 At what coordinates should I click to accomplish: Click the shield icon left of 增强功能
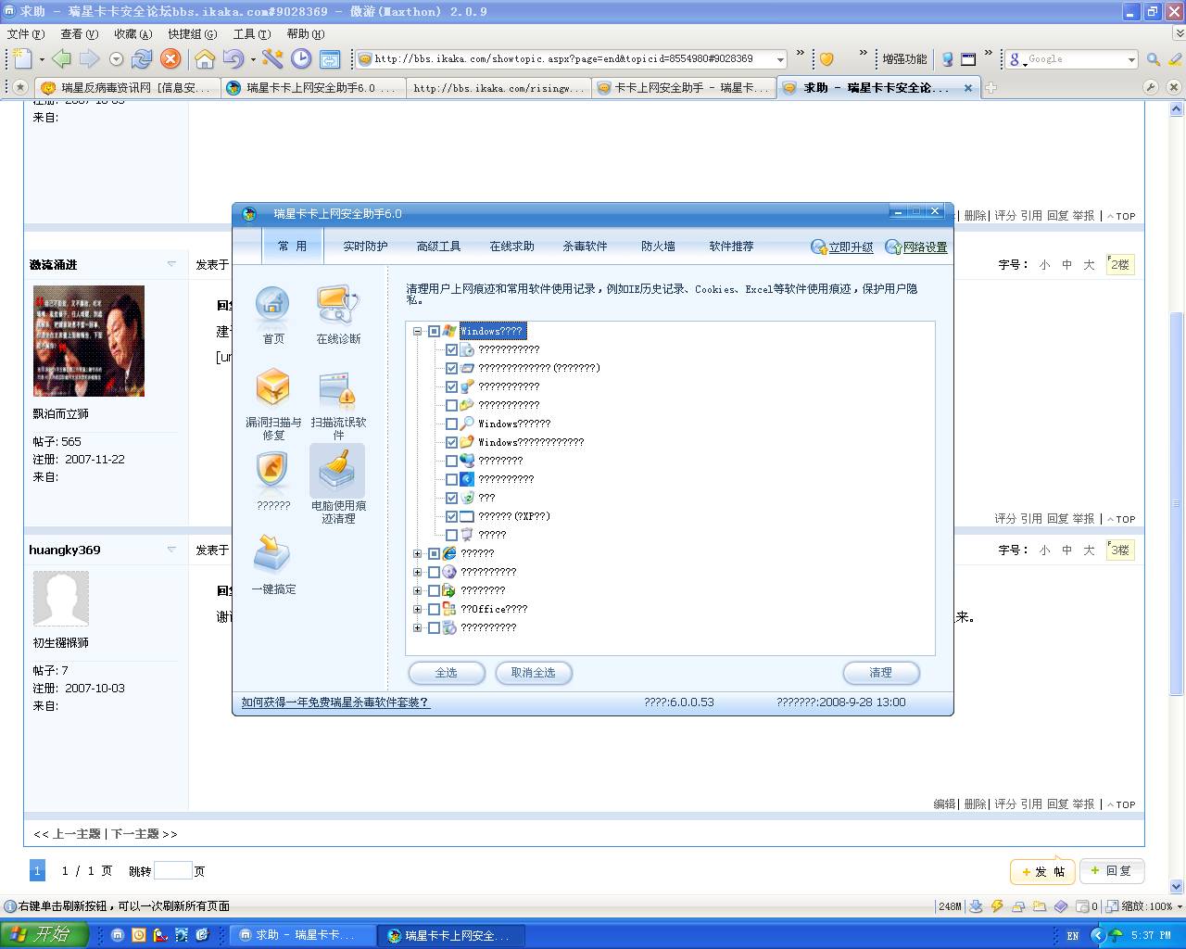pyautogui.click(x=826, y=59)
